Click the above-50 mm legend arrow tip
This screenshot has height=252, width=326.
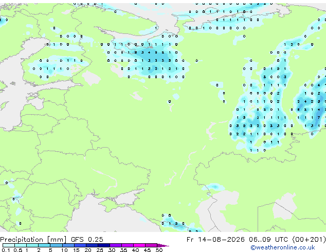click(x=163, y=245)
